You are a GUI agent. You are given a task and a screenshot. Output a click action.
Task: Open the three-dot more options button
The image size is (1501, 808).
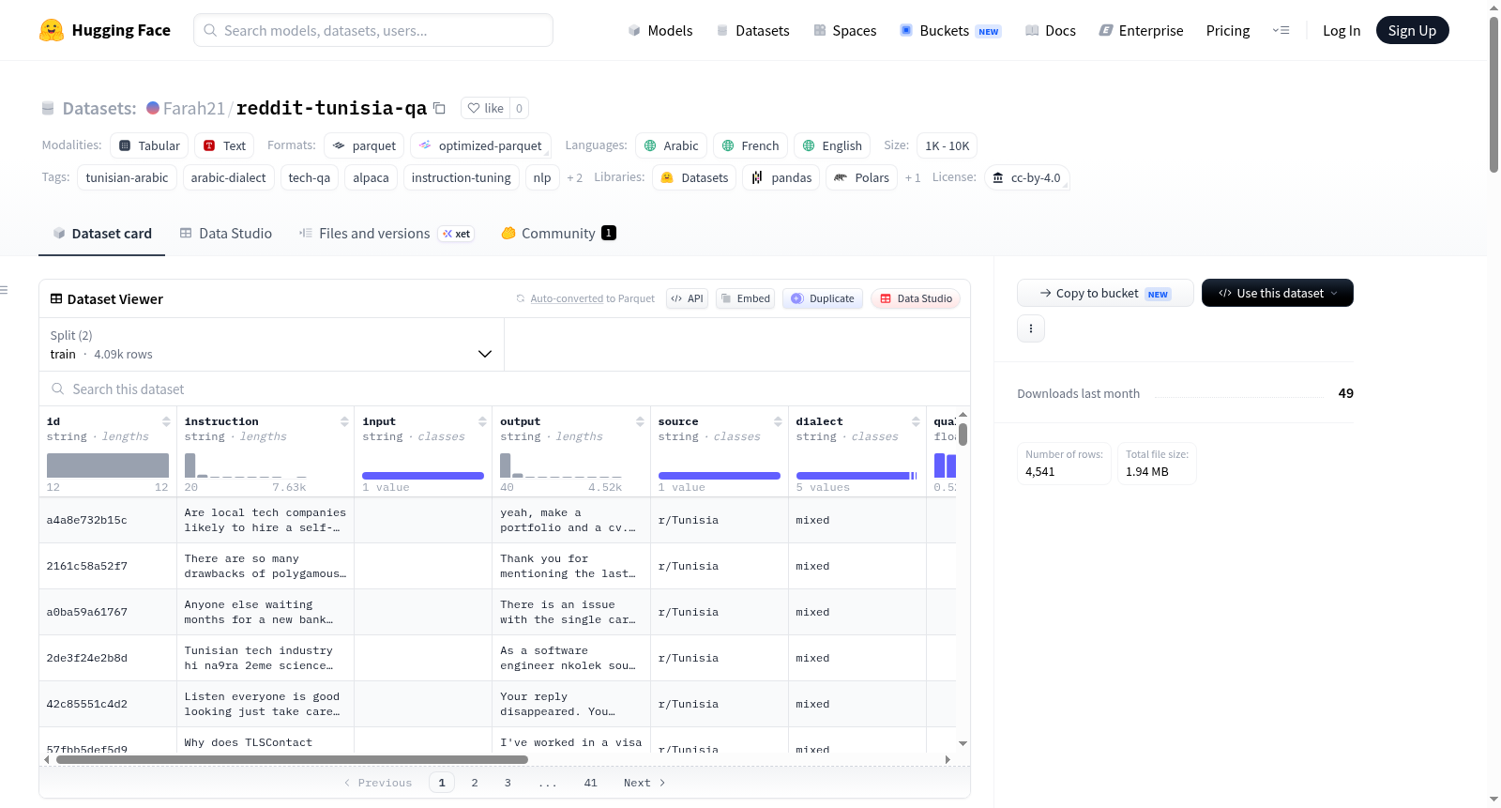point(1031,328)
